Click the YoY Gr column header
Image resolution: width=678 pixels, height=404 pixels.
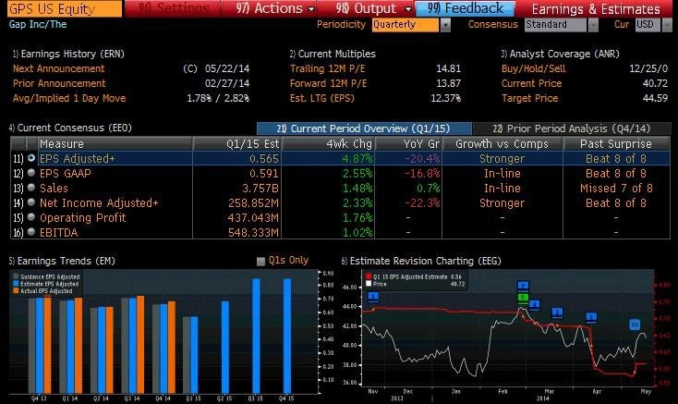(x=408, y=143)
